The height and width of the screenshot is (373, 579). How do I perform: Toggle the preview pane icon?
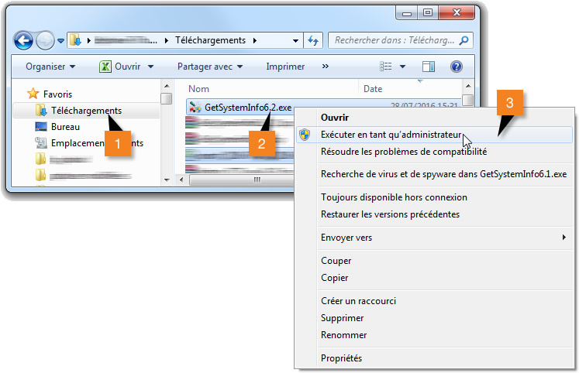tap(429, 67)
